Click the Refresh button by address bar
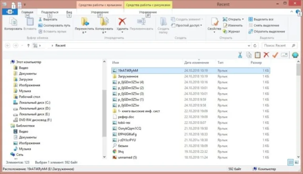Image resolution: width=303 pixels, height=174 pixels. [x=255, y=46]
